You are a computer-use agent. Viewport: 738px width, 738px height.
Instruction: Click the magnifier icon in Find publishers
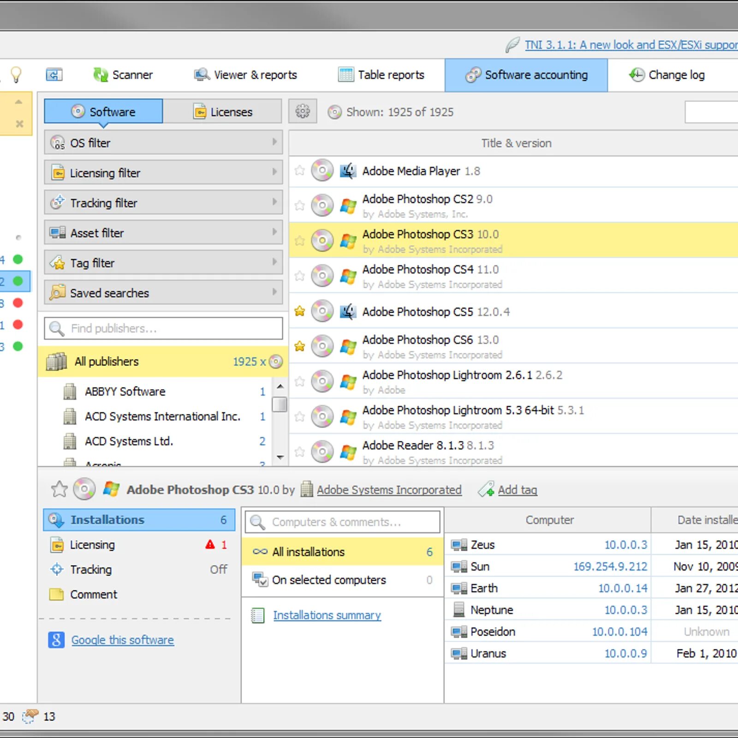tap(57, 328)
